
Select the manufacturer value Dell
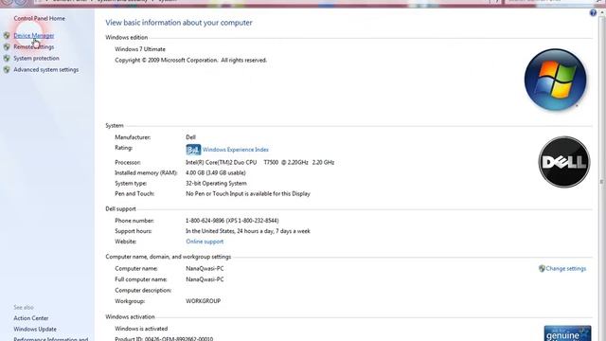(x=191, y=137)
